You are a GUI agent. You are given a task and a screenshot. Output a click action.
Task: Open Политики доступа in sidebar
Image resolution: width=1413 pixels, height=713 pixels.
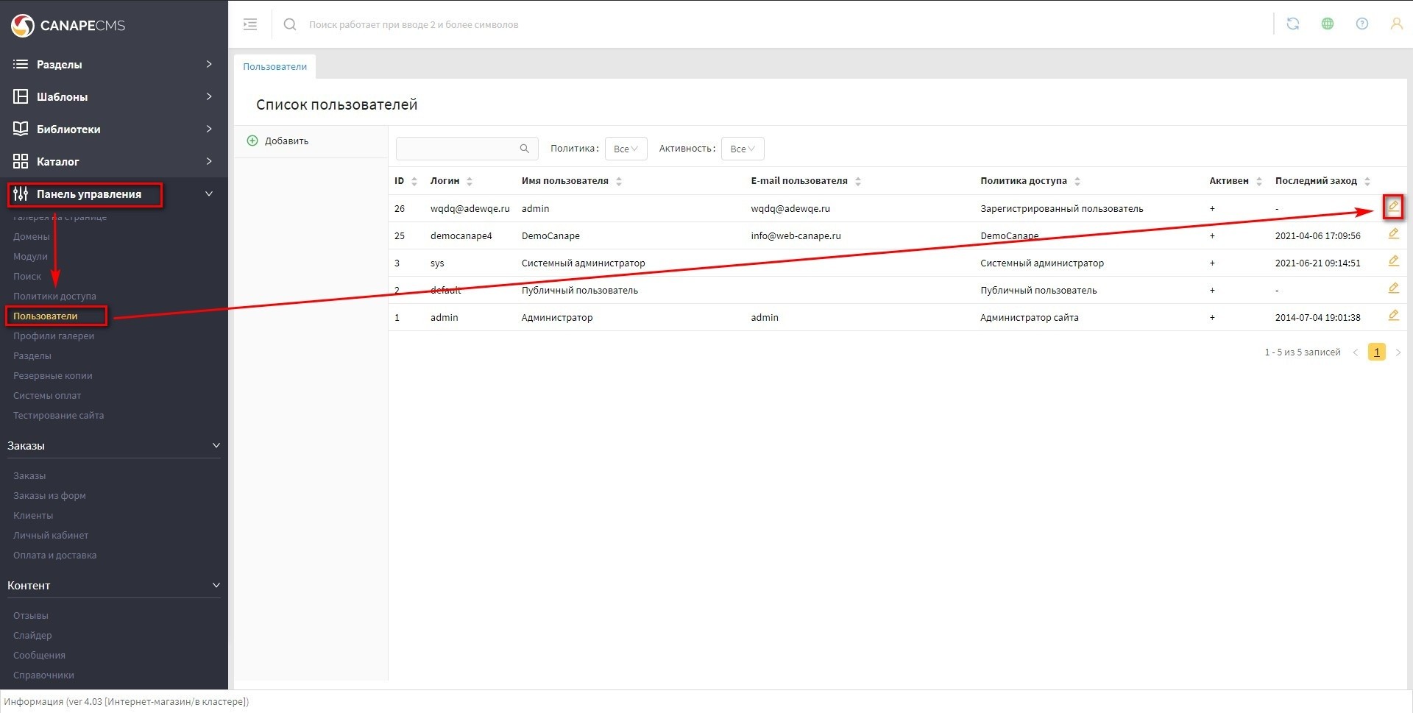54,296
